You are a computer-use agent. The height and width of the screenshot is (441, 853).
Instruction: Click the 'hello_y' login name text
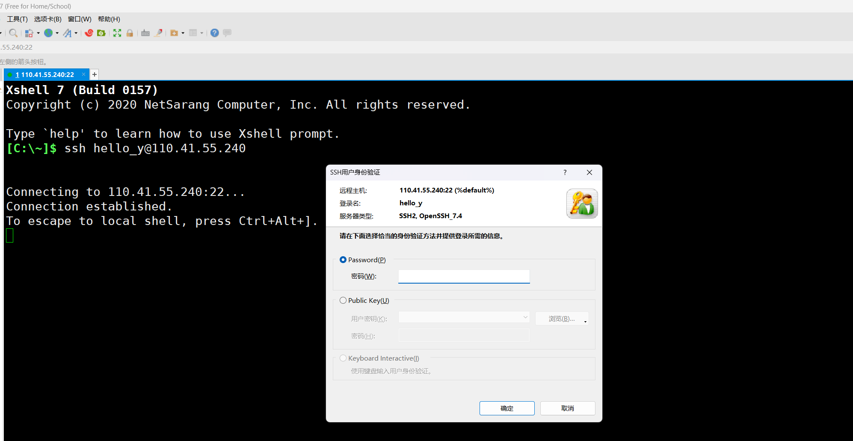(411, 203)
